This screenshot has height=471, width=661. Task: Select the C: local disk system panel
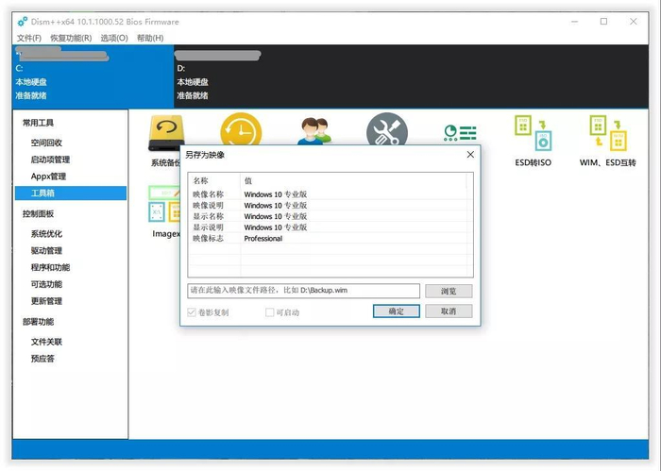point(93,76)
